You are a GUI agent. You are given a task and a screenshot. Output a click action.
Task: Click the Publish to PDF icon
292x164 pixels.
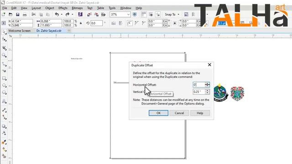104,14
